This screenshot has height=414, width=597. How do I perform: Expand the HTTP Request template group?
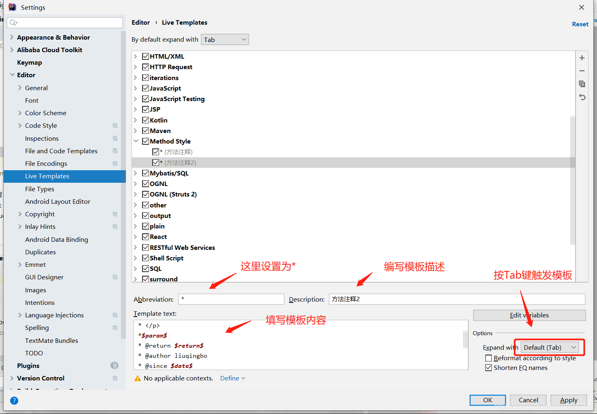tap(136, 67)
